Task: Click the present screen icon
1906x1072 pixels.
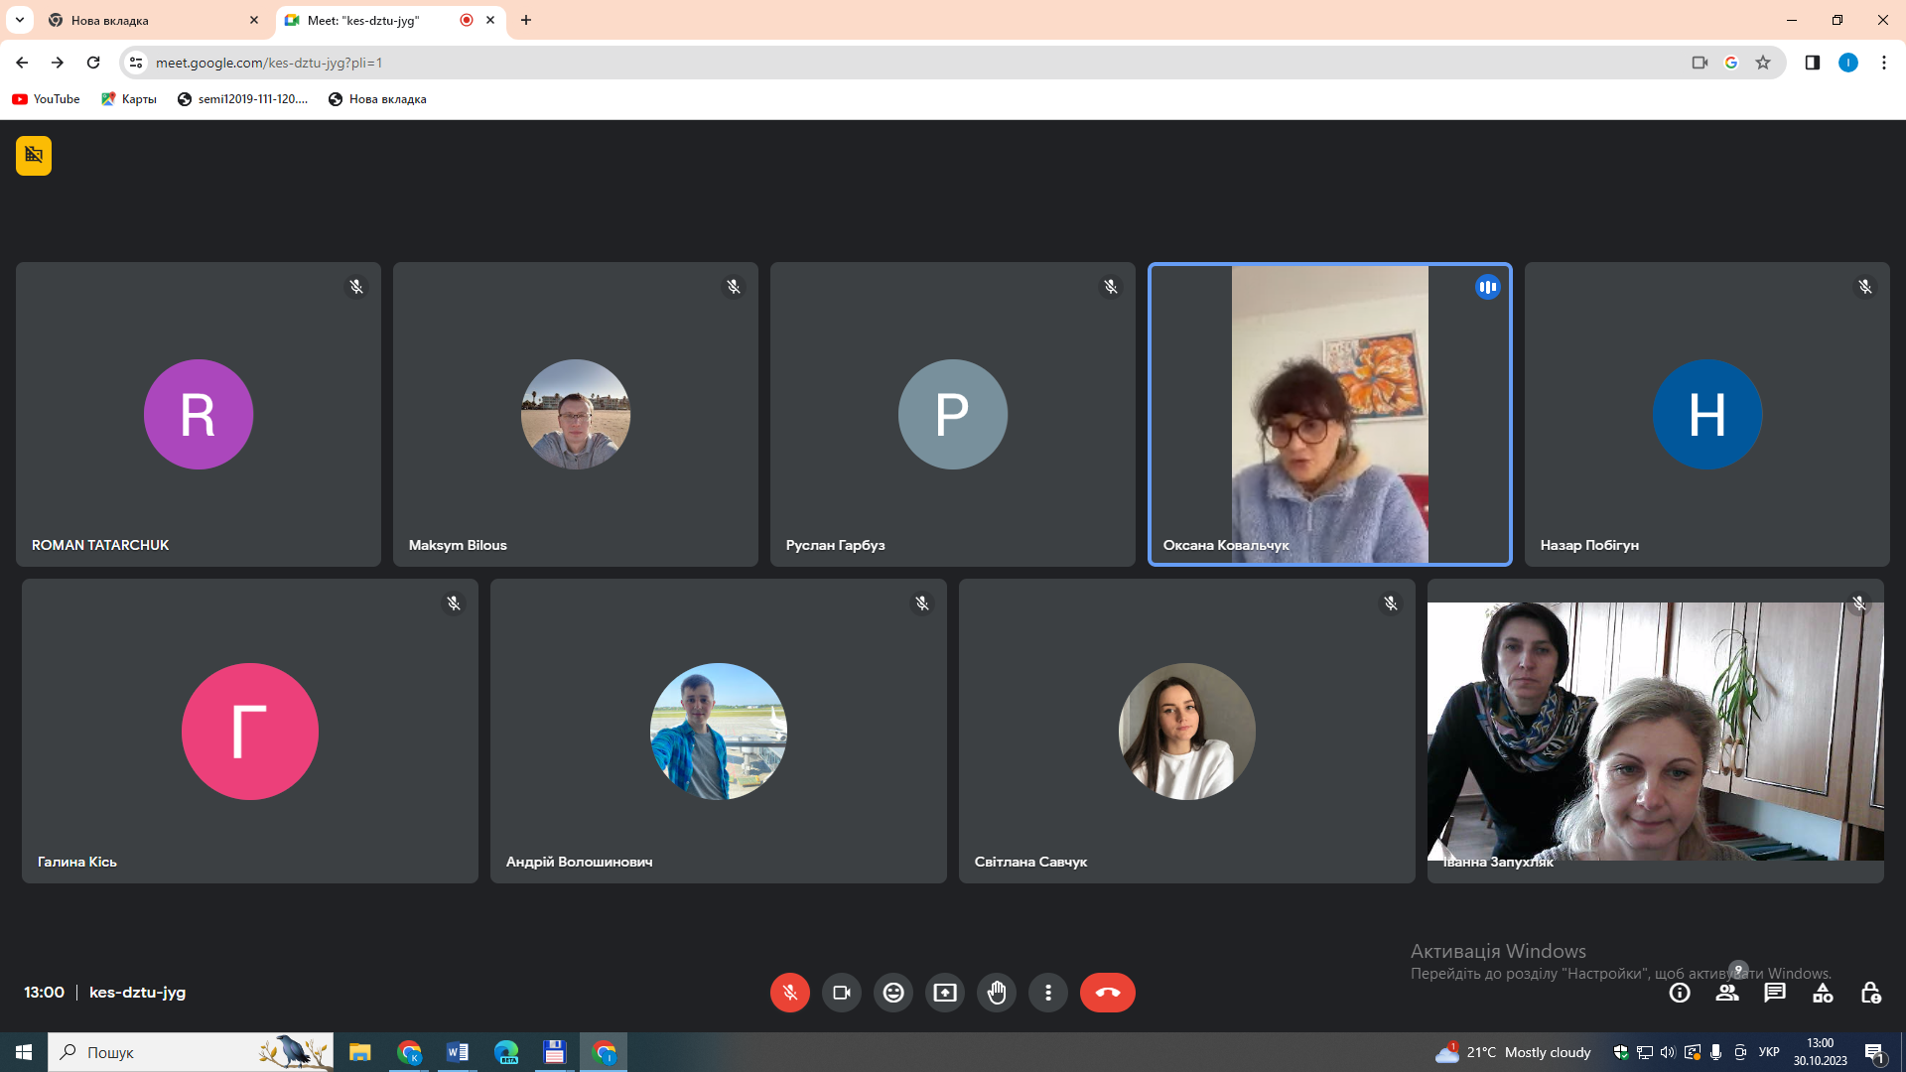Action: pos(944,993)
